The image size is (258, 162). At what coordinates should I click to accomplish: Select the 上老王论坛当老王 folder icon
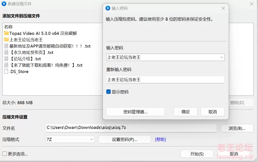[6, 39]
